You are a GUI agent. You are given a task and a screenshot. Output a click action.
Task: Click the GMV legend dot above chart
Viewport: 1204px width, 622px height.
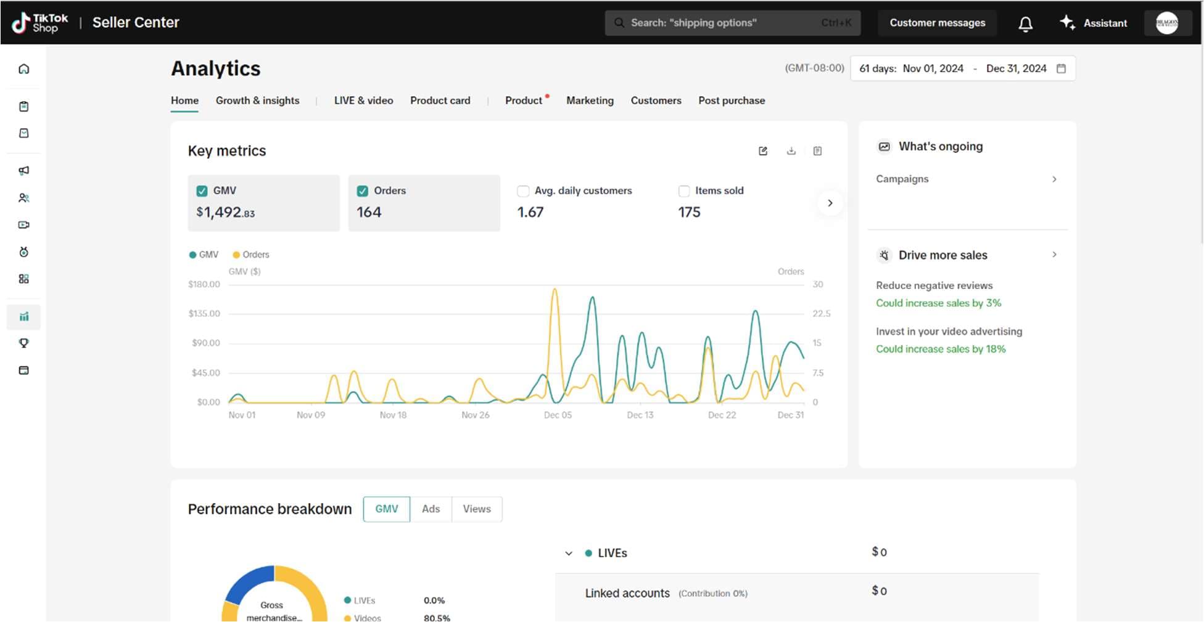point(192,255)
